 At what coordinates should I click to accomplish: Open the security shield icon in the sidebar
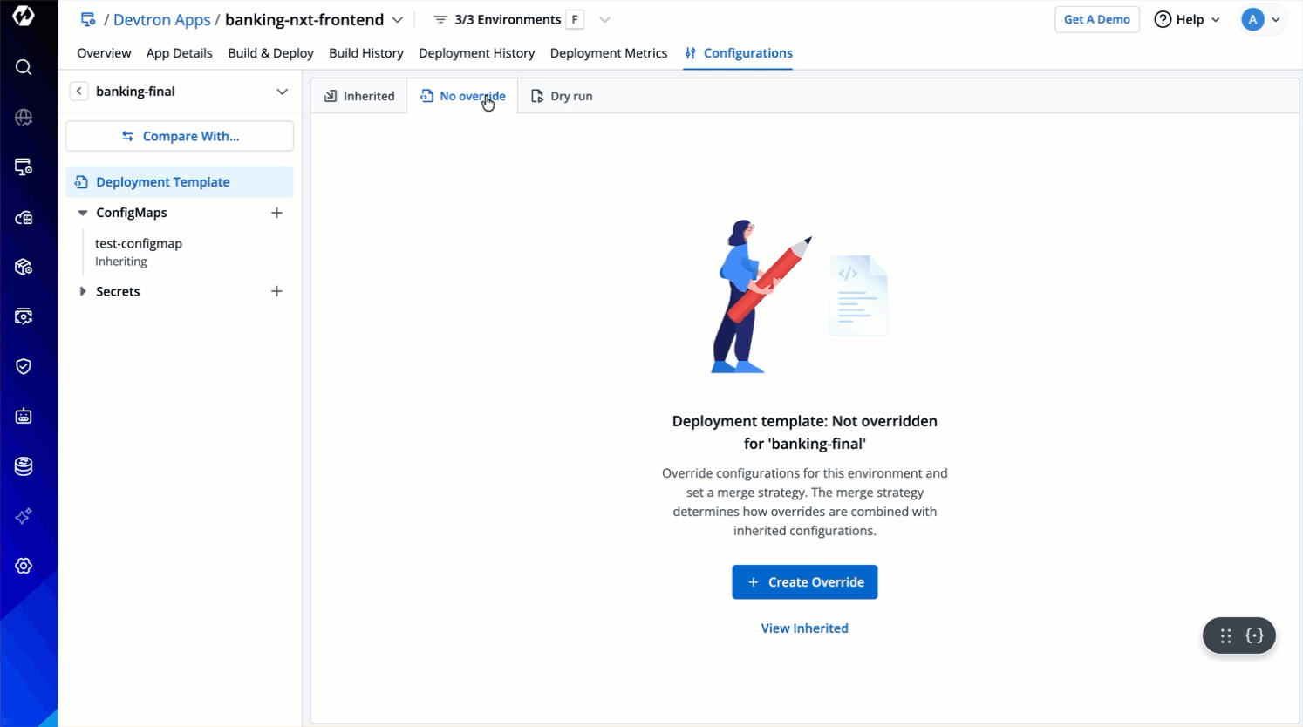click(24, 366)
